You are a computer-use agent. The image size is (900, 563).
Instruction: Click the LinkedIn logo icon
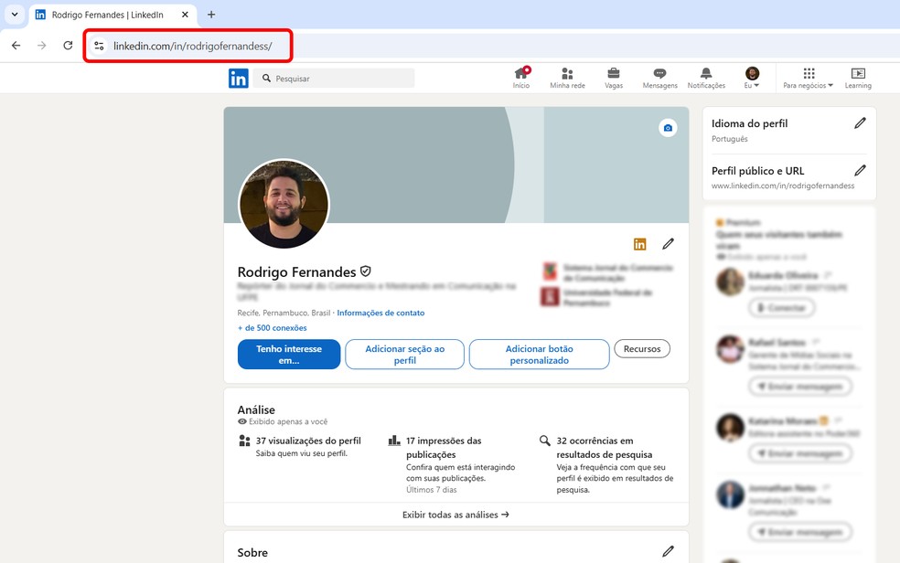238,79
